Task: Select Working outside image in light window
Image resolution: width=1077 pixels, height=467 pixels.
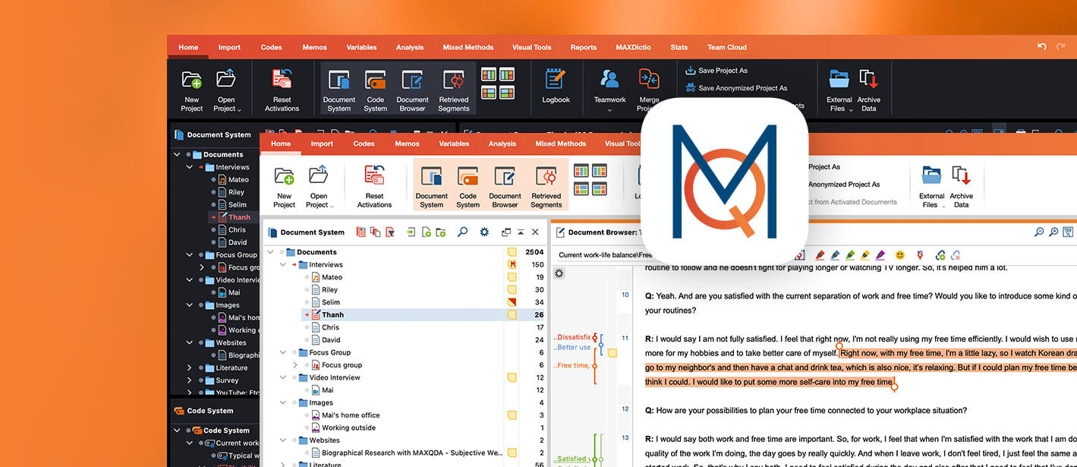Action: (x=348, y=428)
